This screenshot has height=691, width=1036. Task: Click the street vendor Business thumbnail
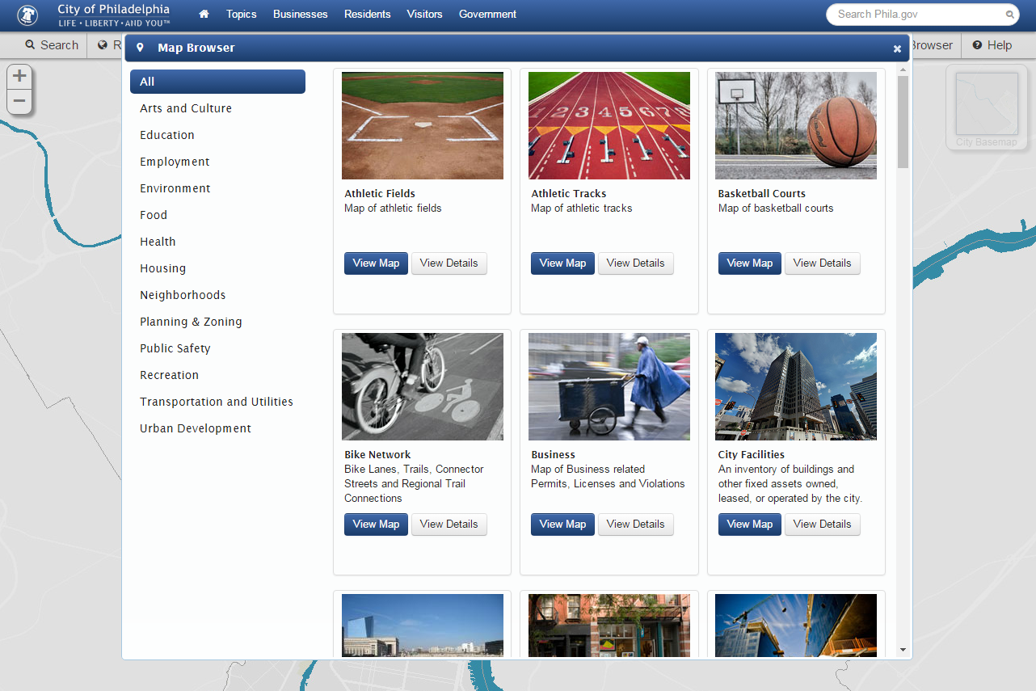tap(609, 386)
